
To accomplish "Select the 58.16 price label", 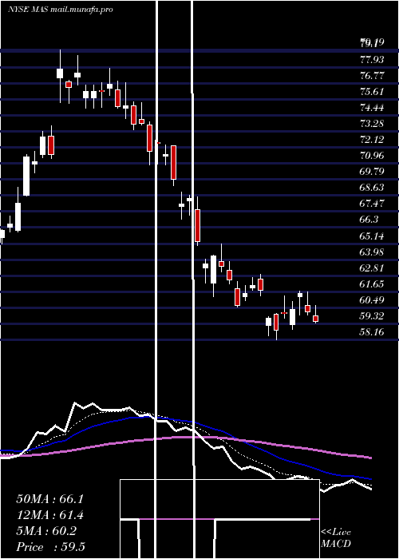I will [372, 332].
